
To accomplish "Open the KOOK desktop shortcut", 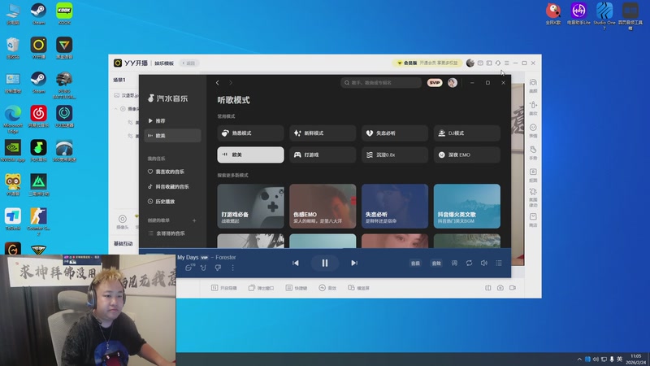I will [x=64, y=14].
